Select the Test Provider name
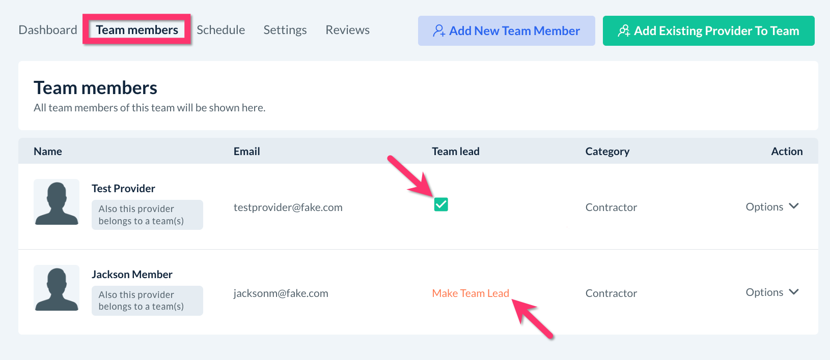Image resolution: width=830 pixels, height=360 pixels. pyautogui.click(x=123, y=189)
